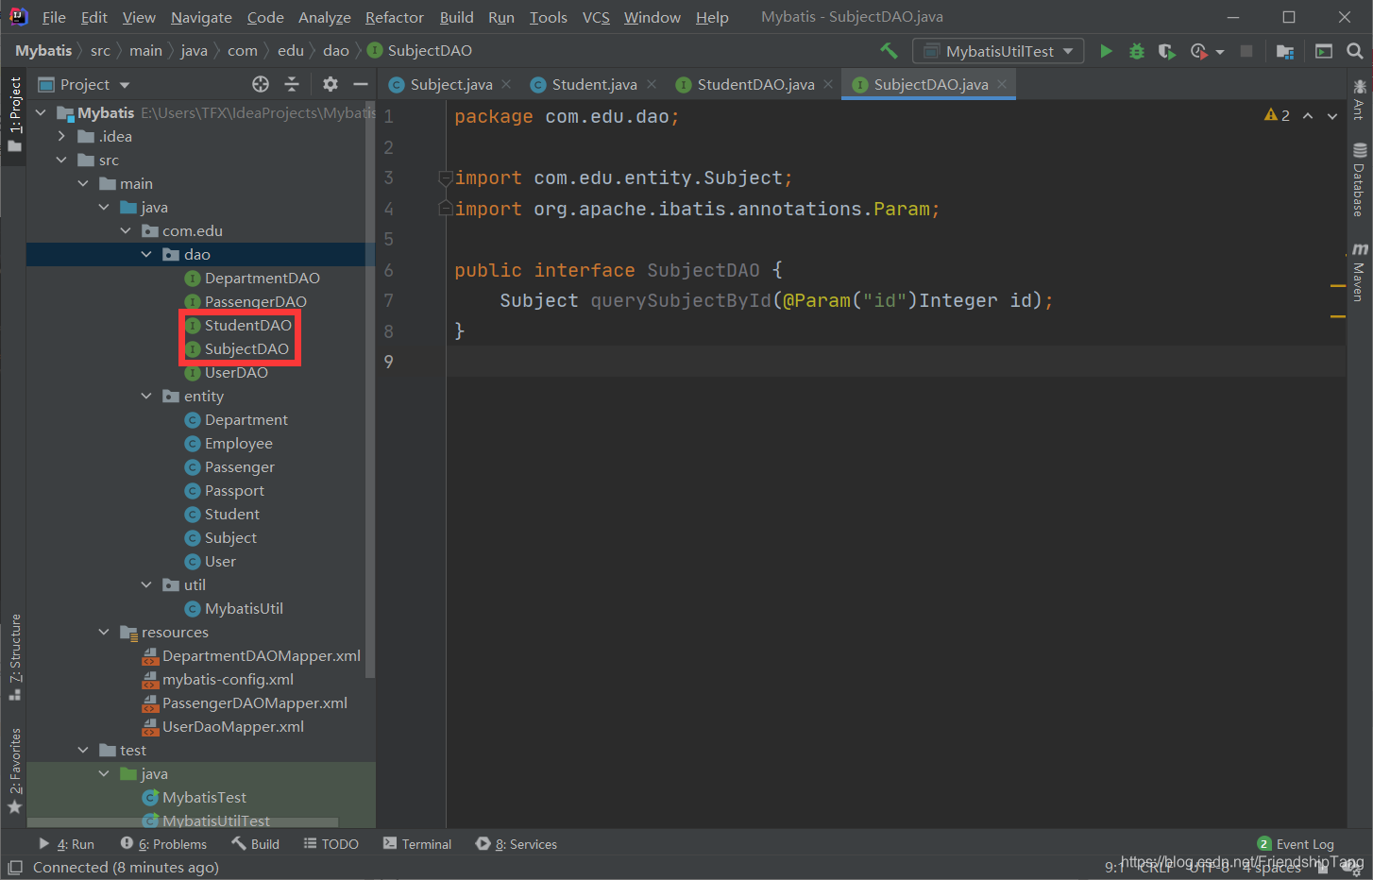The height and width of the screenshot is (880, 1373).
Task: Open the Database tool window
Action: point(1359,180)
